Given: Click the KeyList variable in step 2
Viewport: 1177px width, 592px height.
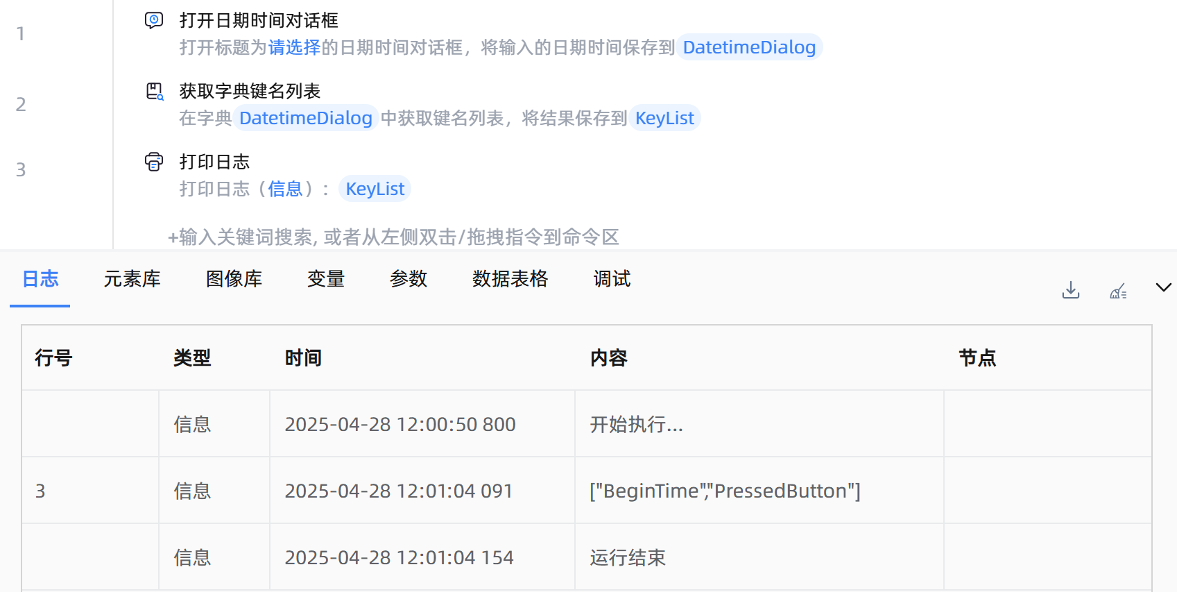Looking at the screenshot, I should pyautogui.click(x=664, y=118).
